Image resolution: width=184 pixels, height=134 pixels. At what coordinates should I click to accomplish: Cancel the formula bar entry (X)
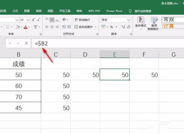click(x=10, y=43)
